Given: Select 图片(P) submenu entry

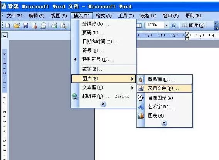Looking at the screenshot, I should pyautogui.click(x=103, y=79).
